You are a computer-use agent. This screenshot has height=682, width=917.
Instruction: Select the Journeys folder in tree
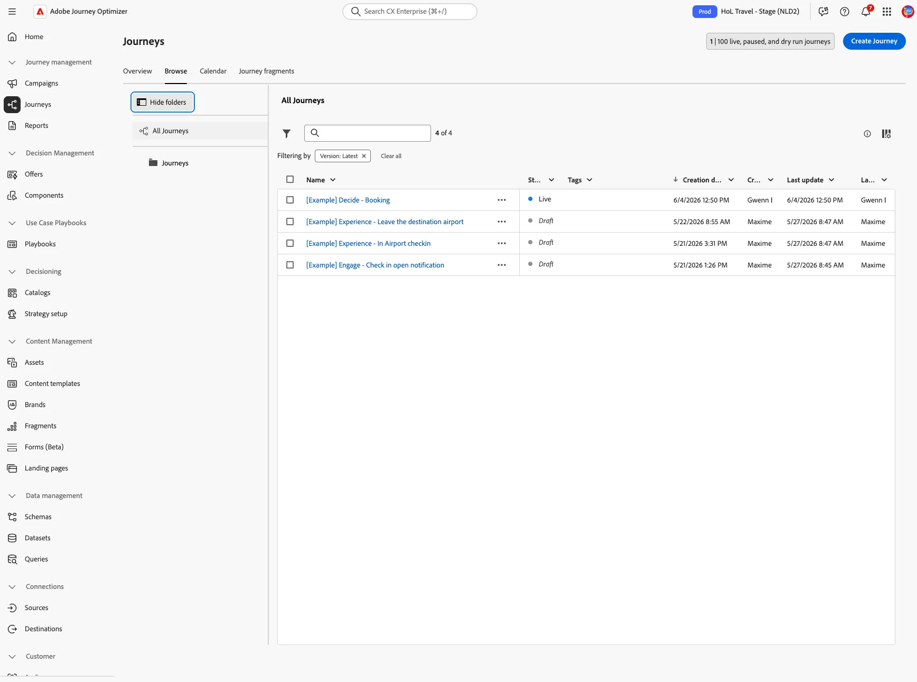tap(175, 163)
